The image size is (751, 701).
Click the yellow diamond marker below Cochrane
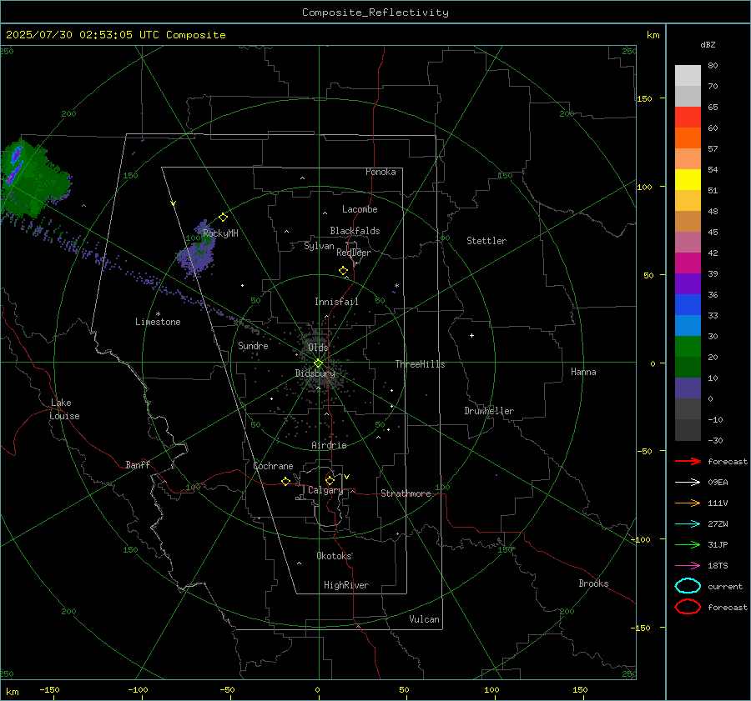[x=285, y=481]
